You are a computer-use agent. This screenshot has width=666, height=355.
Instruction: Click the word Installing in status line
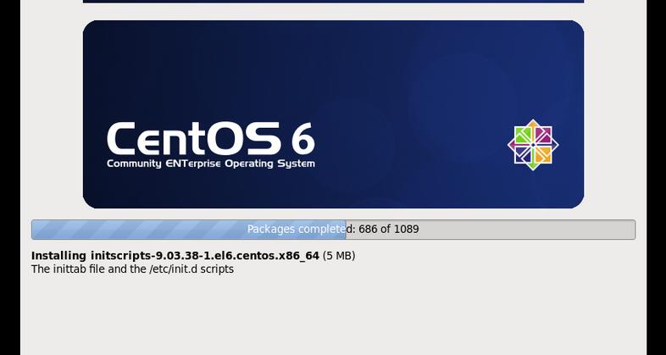click(59, 256)
